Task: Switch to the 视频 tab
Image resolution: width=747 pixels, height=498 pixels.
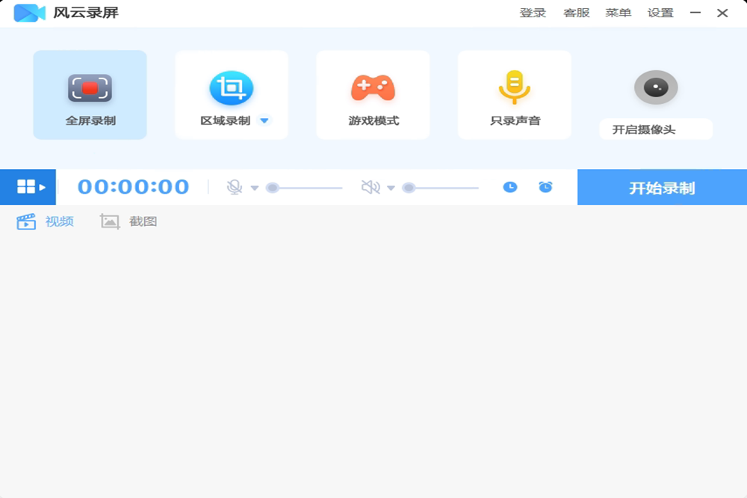Action: click(x=46, y=221)
